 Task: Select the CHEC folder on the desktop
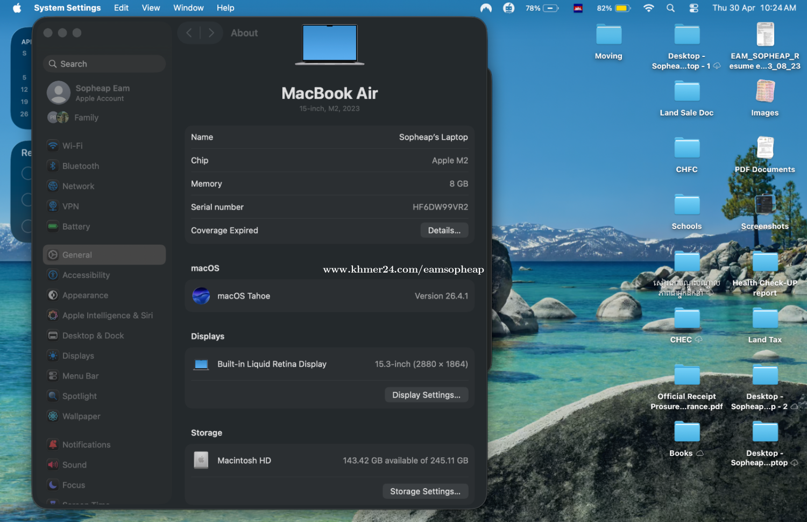(687, 326)
